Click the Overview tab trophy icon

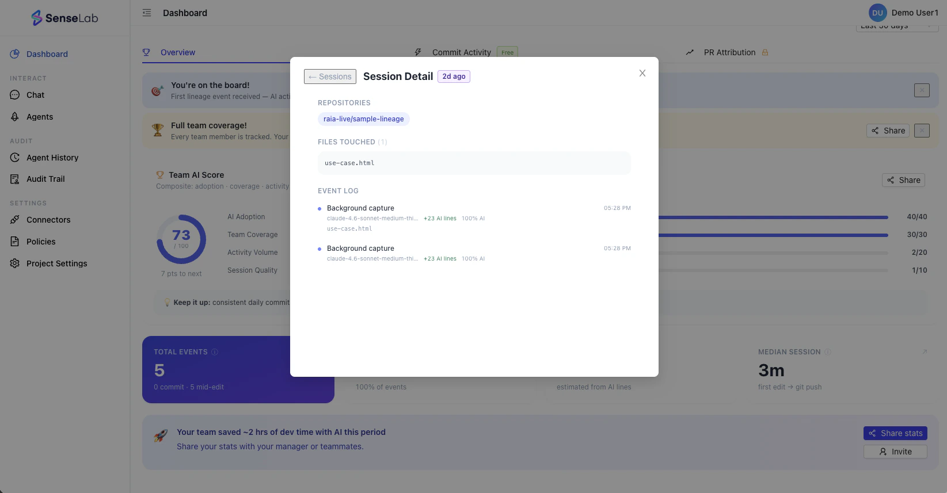(146, 52)
